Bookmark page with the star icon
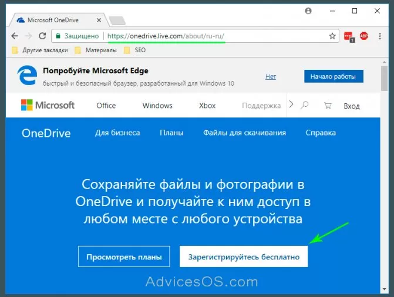Screen dimensions: 394x297 (332, 36)
